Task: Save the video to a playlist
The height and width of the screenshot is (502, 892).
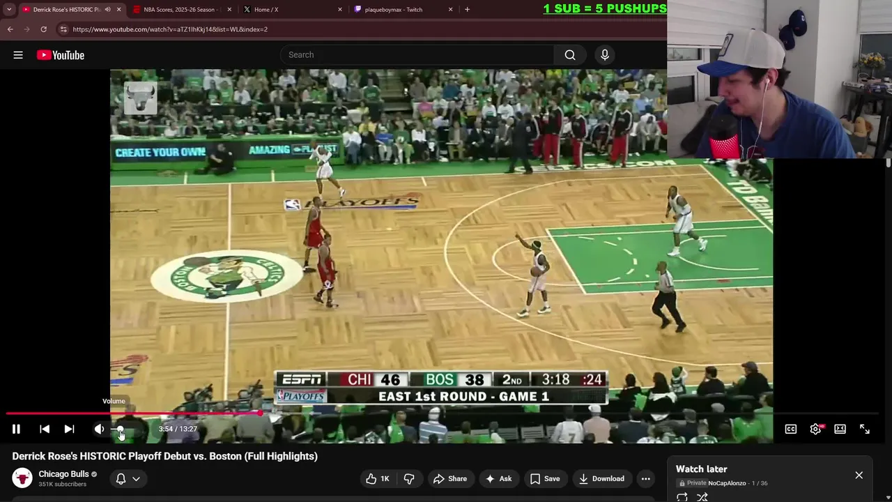Action: tap(545, 478)
